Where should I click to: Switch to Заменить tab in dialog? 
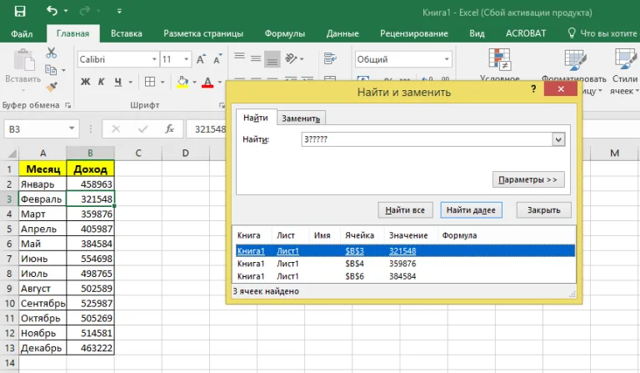click(x=301, y=118)
